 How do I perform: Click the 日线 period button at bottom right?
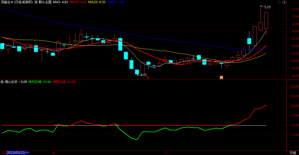[x=293, y=153]
